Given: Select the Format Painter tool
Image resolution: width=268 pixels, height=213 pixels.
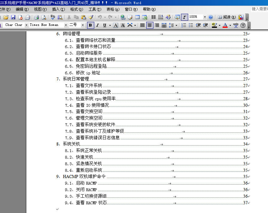Looking at the screenshot, I should (x=91, y=17).
